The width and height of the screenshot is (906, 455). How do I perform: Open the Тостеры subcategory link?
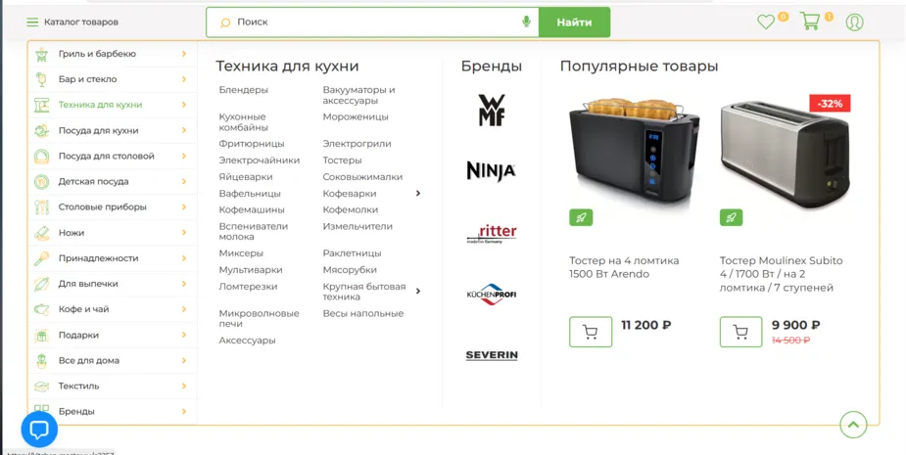(342, 159)
